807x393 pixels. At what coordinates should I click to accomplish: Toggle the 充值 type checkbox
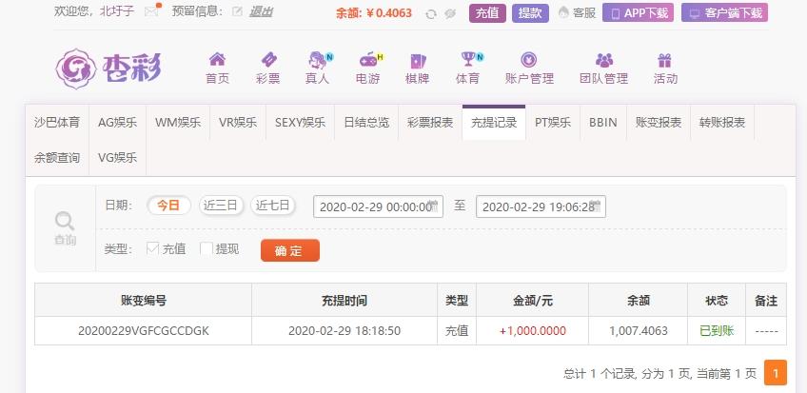152,249
